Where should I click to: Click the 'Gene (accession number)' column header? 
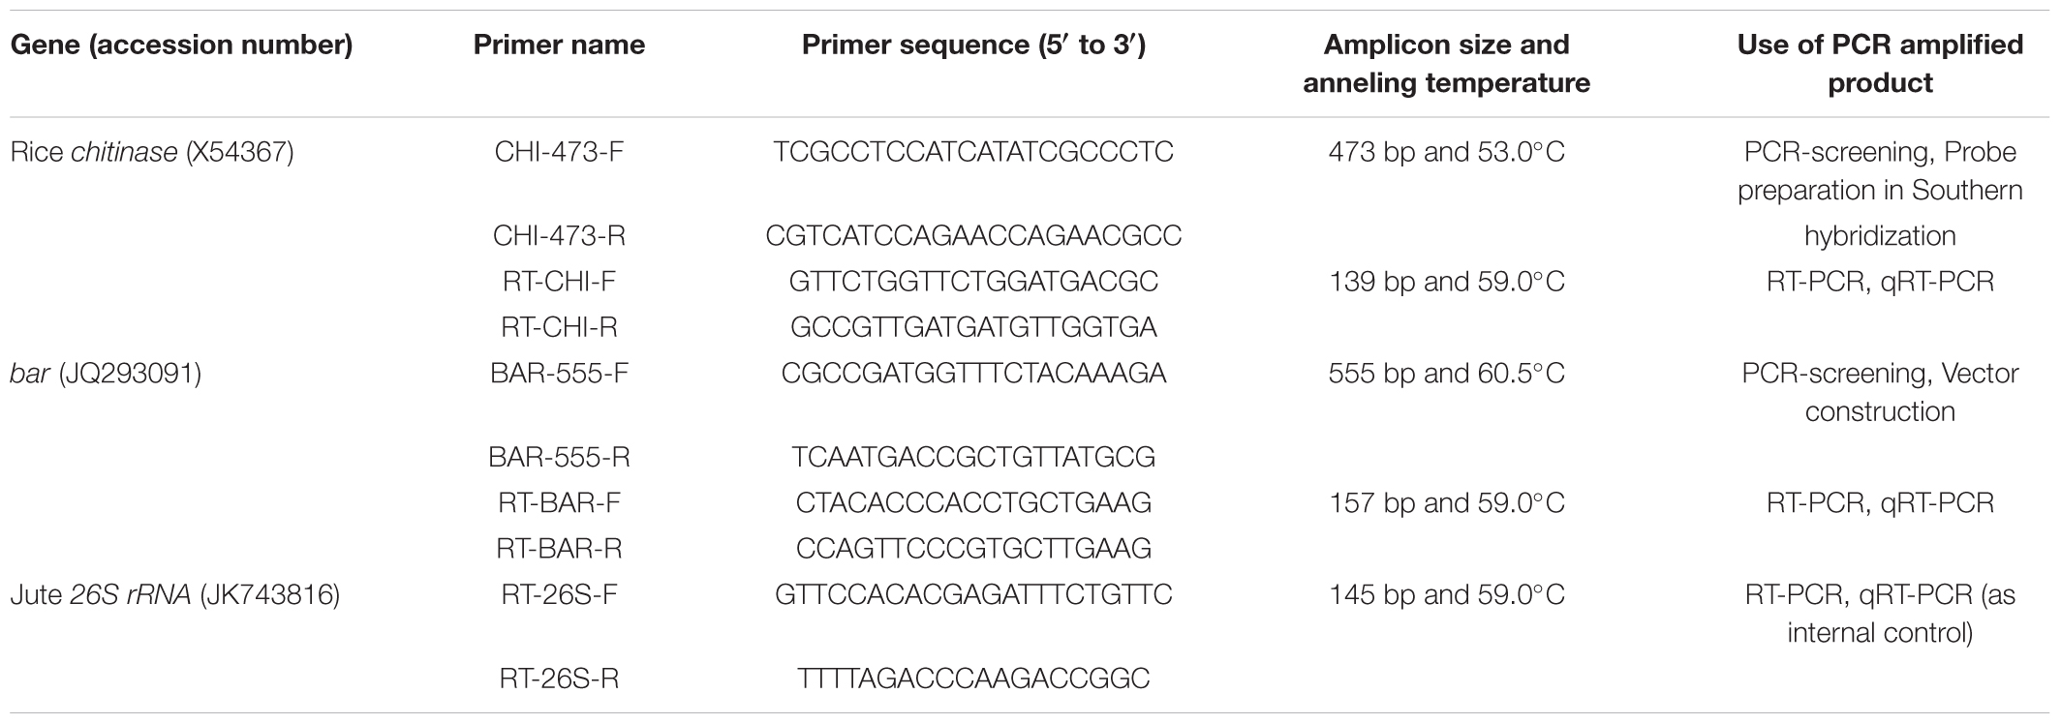click(181, 45)
